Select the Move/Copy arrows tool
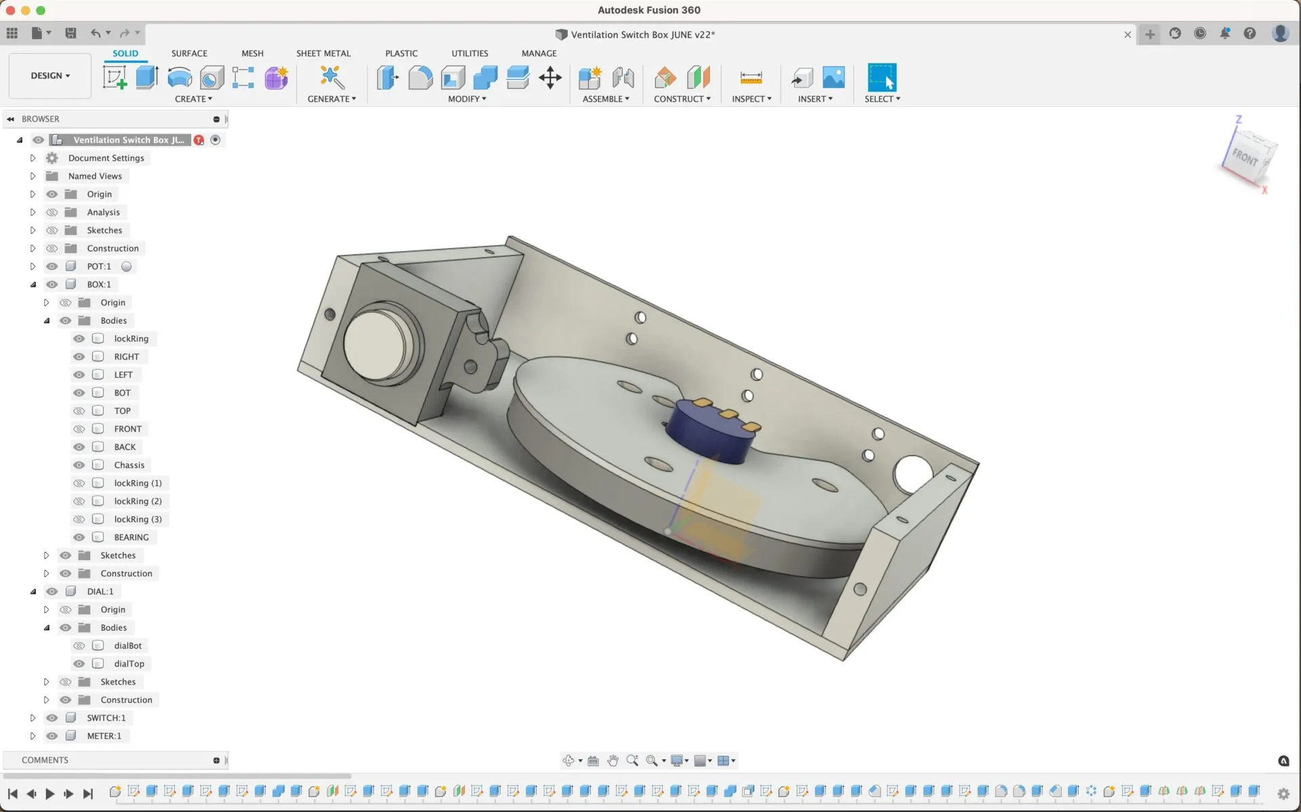 pyautogui.click(x=550, y=77)
